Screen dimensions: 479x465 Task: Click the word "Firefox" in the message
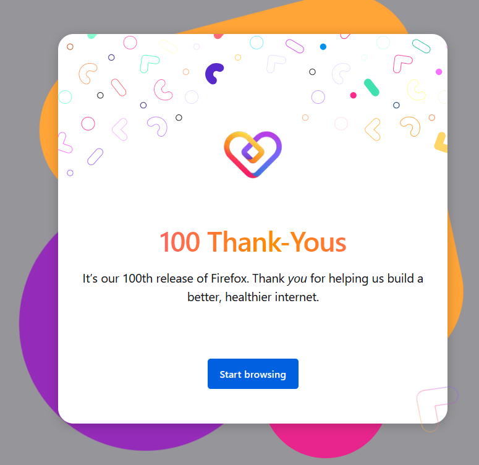(x=235, y=278)
